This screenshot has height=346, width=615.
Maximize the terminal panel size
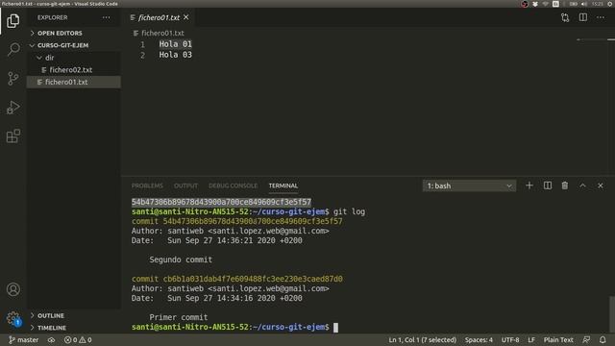coord(583,185)
